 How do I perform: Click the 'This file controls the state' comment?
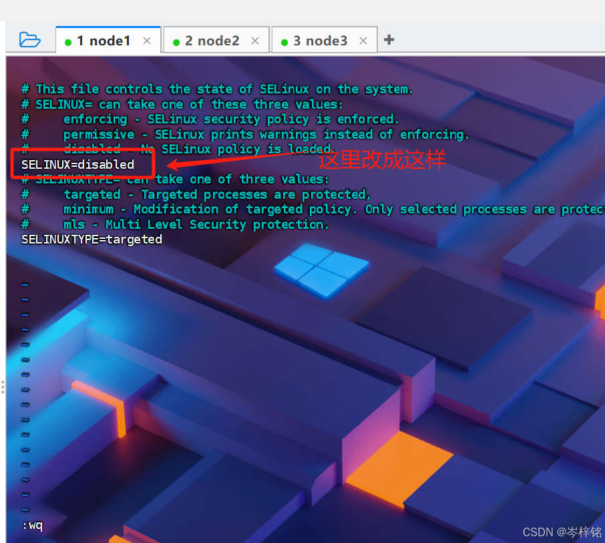click(x=217, y=89)
